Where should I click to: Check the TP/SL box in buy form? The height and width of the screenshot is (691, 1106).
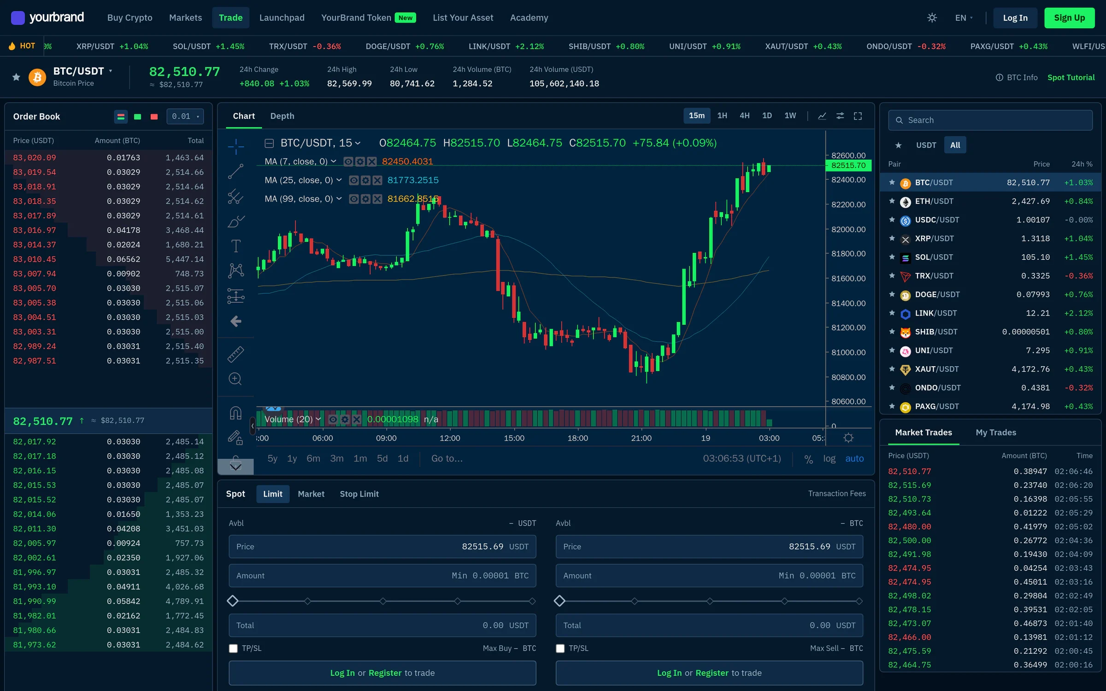pyautogui.click(x=233, y=648)
